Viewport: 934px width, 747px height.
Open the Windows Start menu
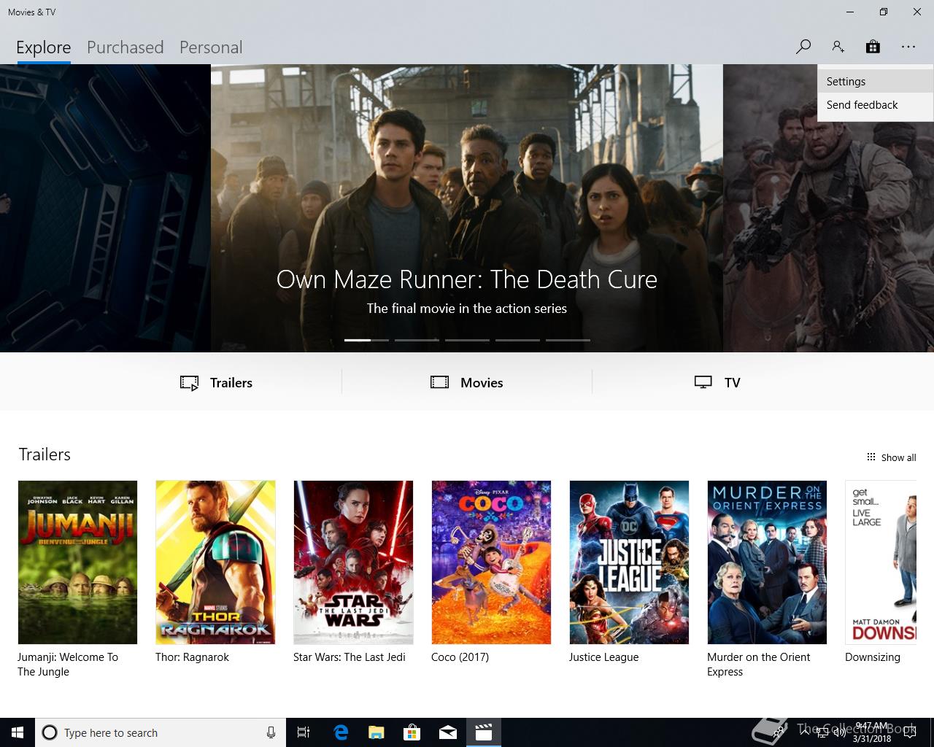point(18,732)
